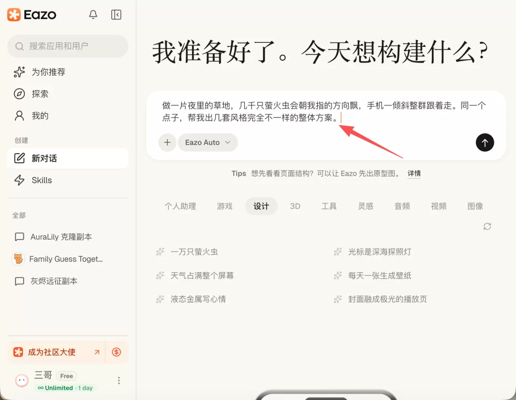
Task: Open 为你推荐 page
Action: [68, 72]
